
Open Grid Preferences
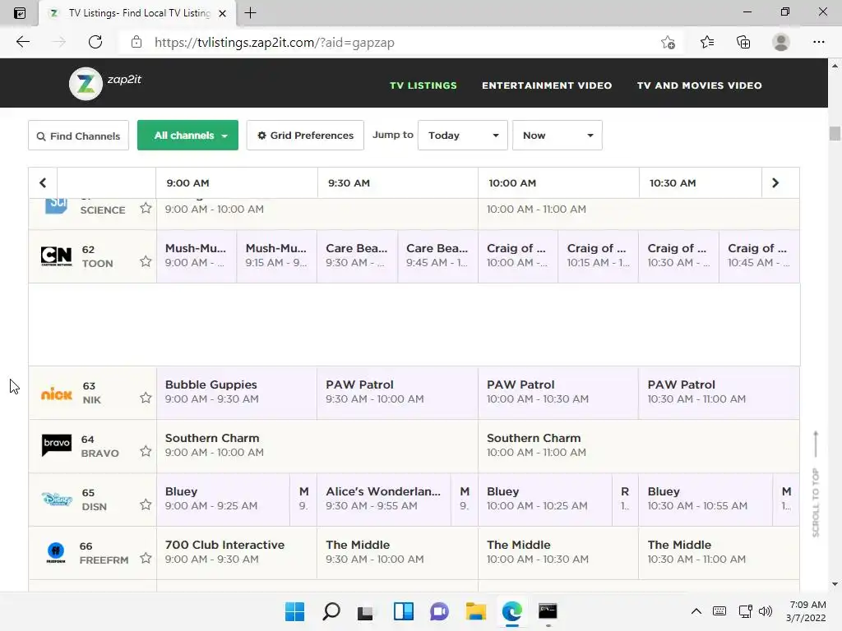305,136
